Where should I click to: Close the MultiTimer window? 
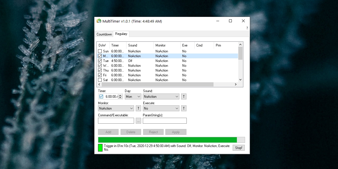point(243,21)
